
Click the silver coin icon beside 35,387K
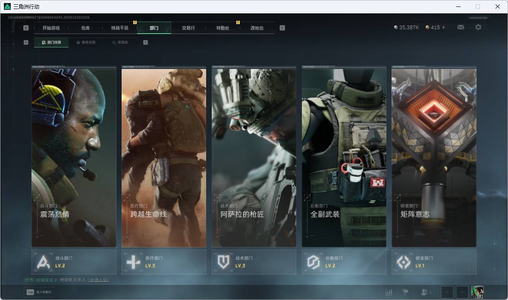point(395,27)
